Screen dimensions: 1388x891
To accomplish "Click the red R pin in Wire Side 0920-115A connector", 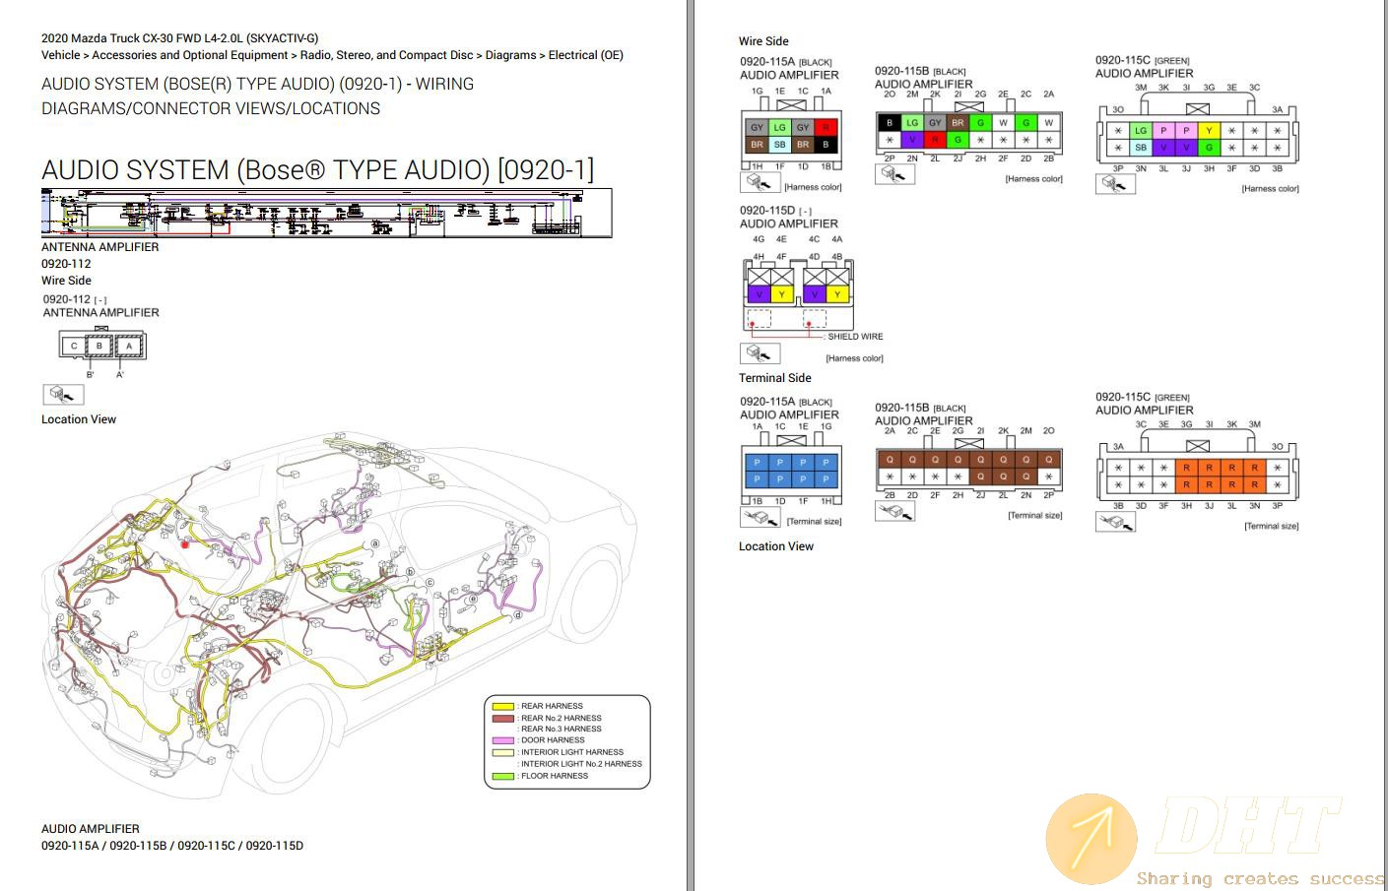I will click(826, 127).
